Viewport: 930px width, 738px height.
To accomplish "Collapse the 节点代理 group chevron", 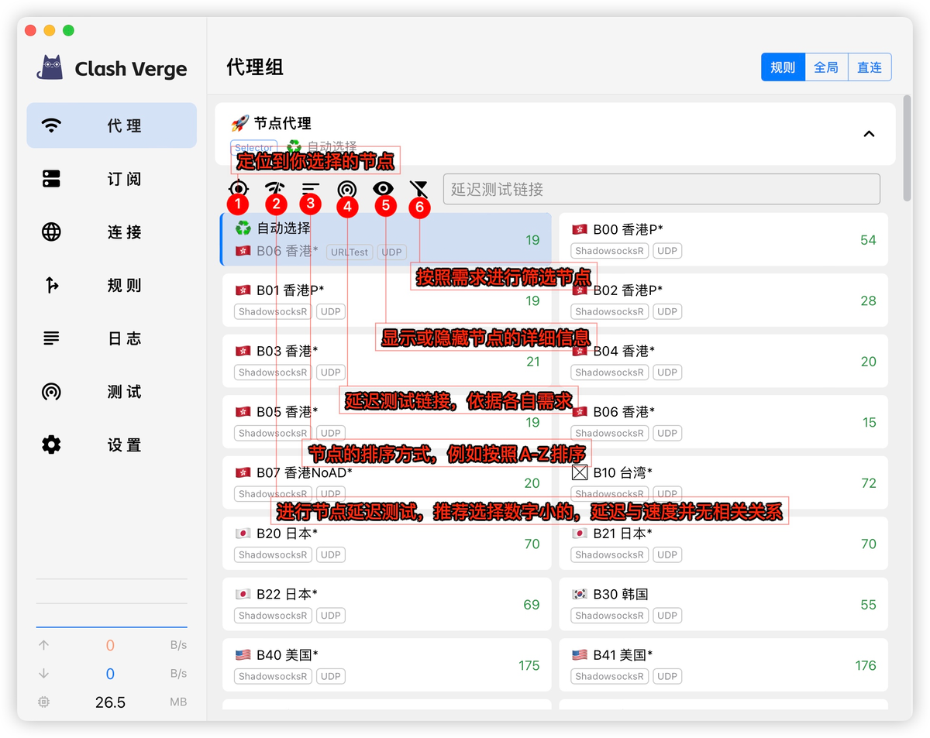I will tap(869, 134).
